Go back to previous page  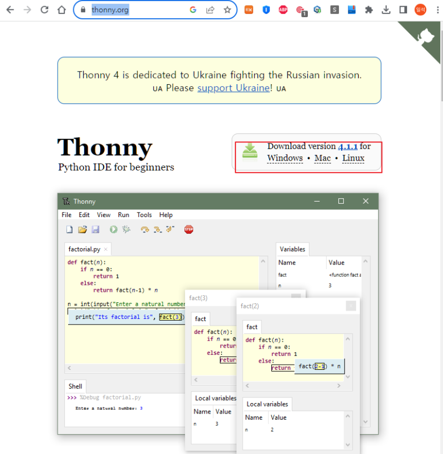pyautogui.click(x=10, y=10)
